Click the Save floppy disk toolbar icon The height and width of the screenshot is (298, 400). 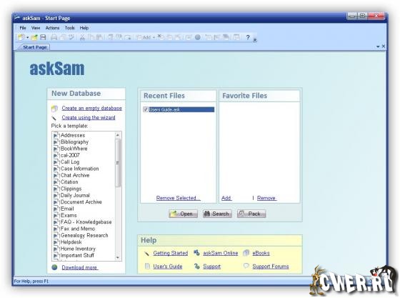43,37
